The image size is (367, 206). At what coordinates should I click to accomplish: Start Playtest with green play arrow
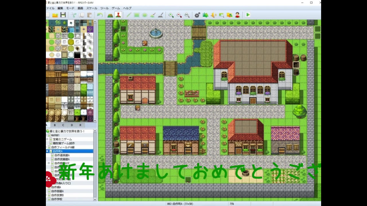pos(248,15)
